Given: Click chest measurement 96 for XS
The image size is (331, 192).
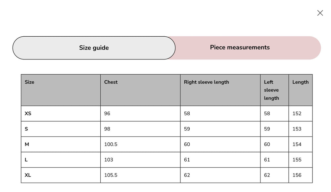Looking at the screenshot, I should pyautogui.click(x=107, y=114).
